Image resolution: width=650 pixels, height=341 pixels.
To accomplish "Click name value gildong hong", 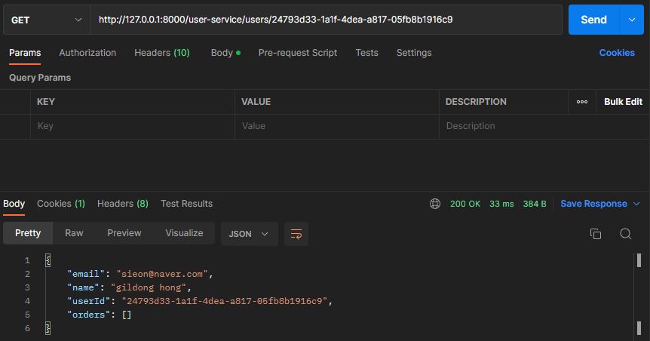I will coord(149,287).
